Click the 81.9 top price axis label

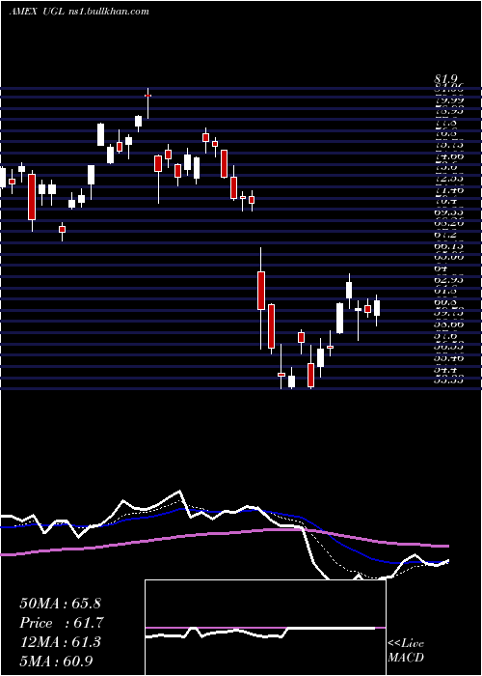pos(447,79)
